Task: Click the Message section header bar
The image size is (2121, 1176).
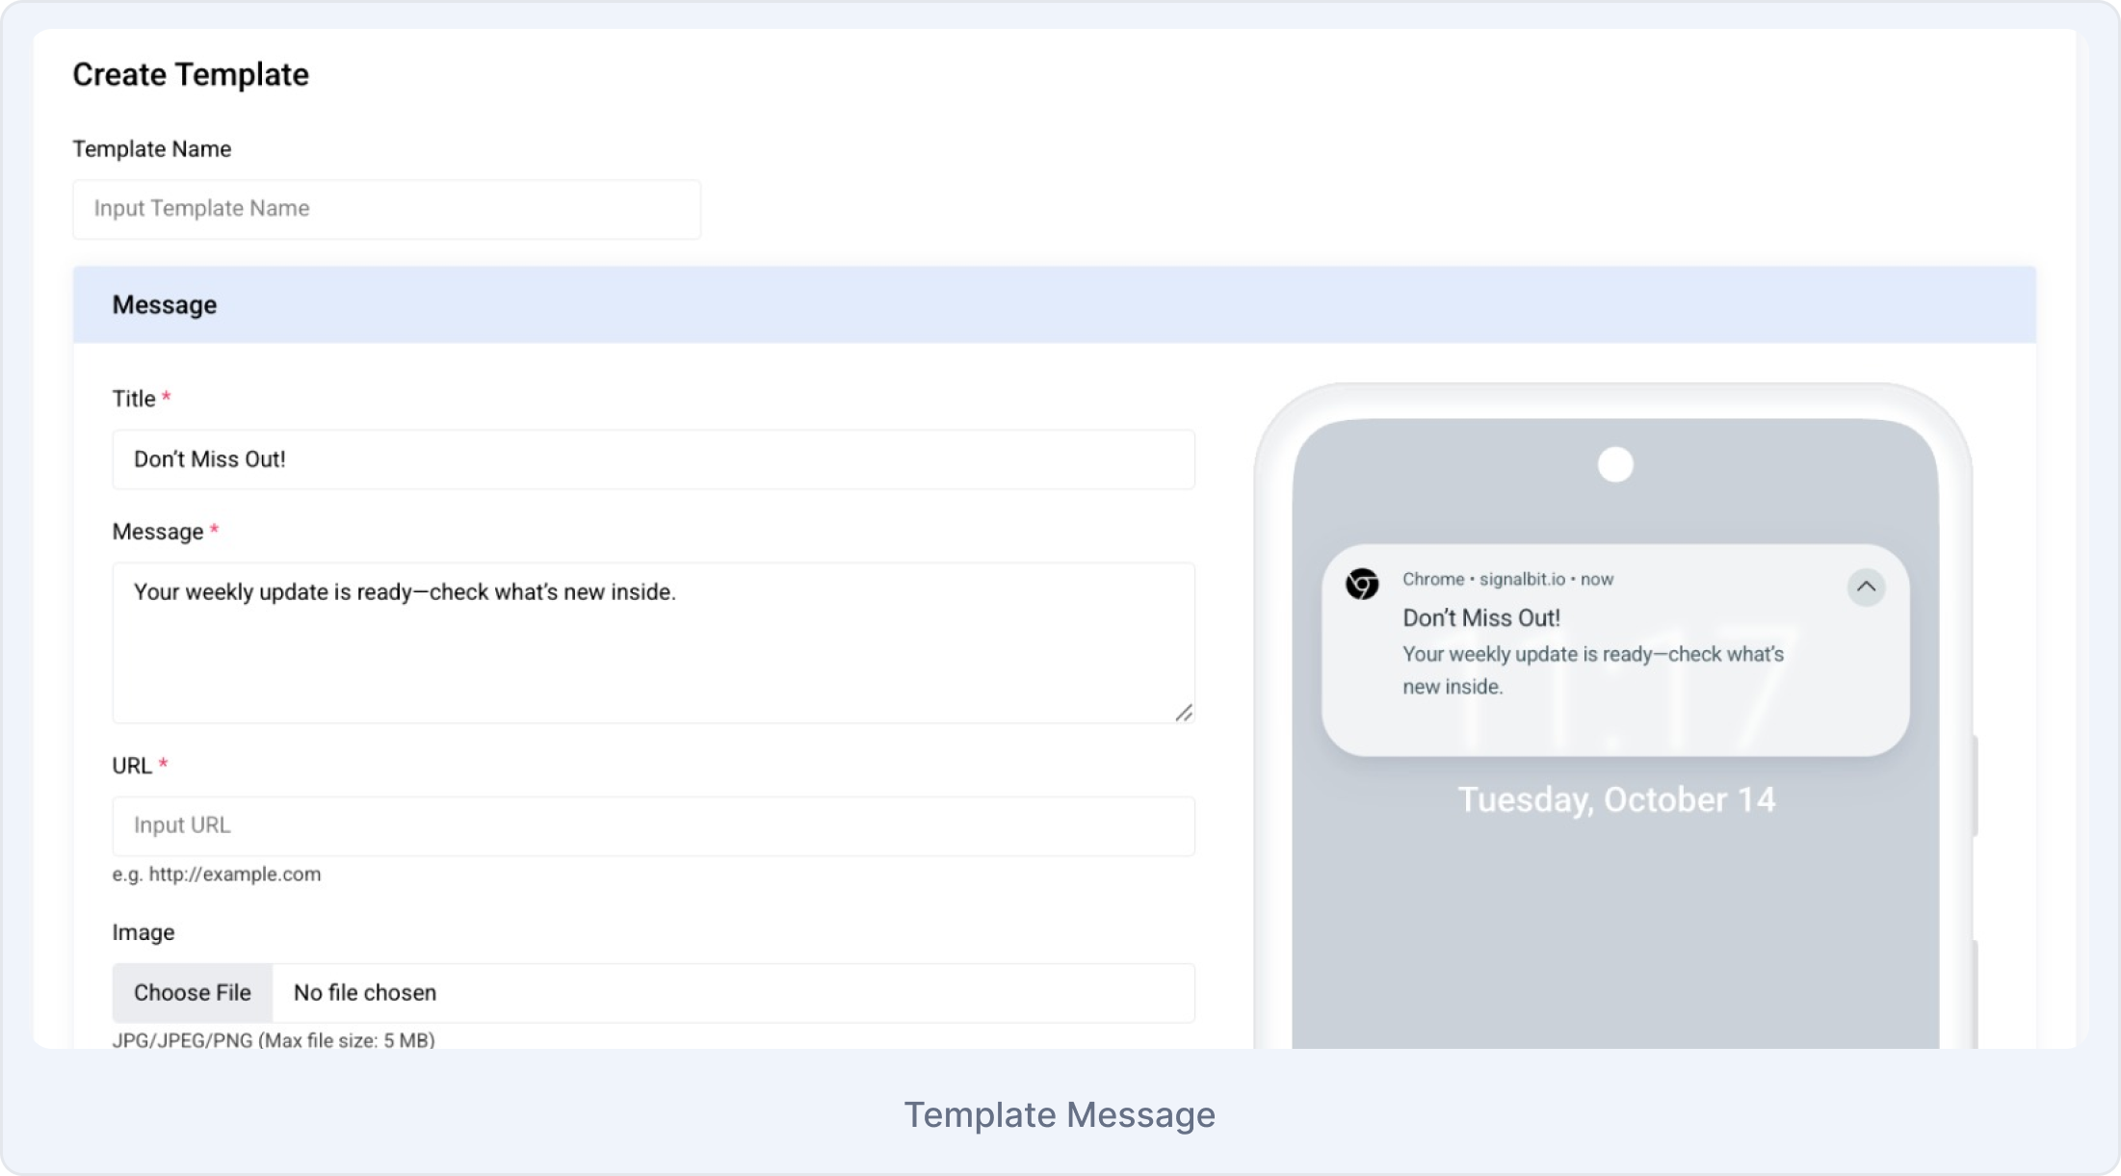Action: coord(1054,304)
